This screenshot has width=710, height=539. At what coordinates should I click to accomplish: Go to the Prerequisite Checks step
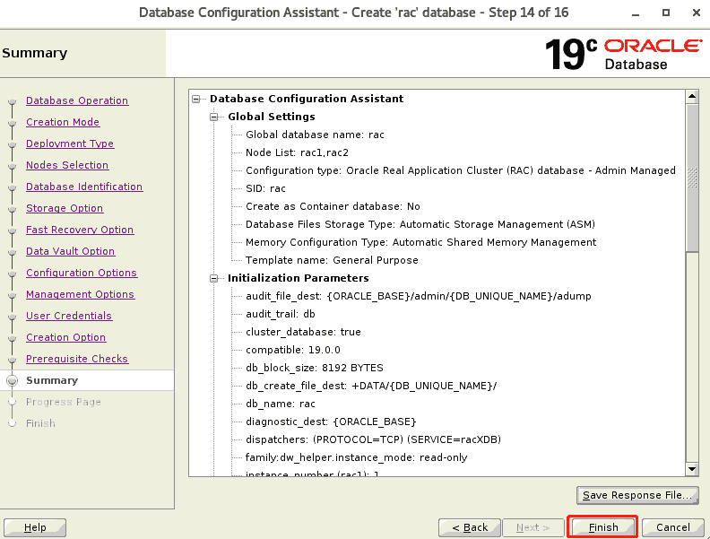[77, 359]
